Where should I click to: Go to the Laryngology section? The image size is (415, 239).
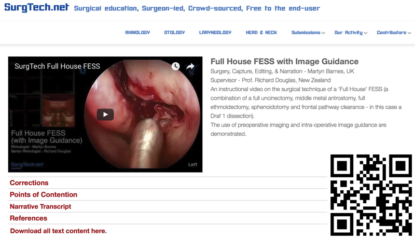215,33
